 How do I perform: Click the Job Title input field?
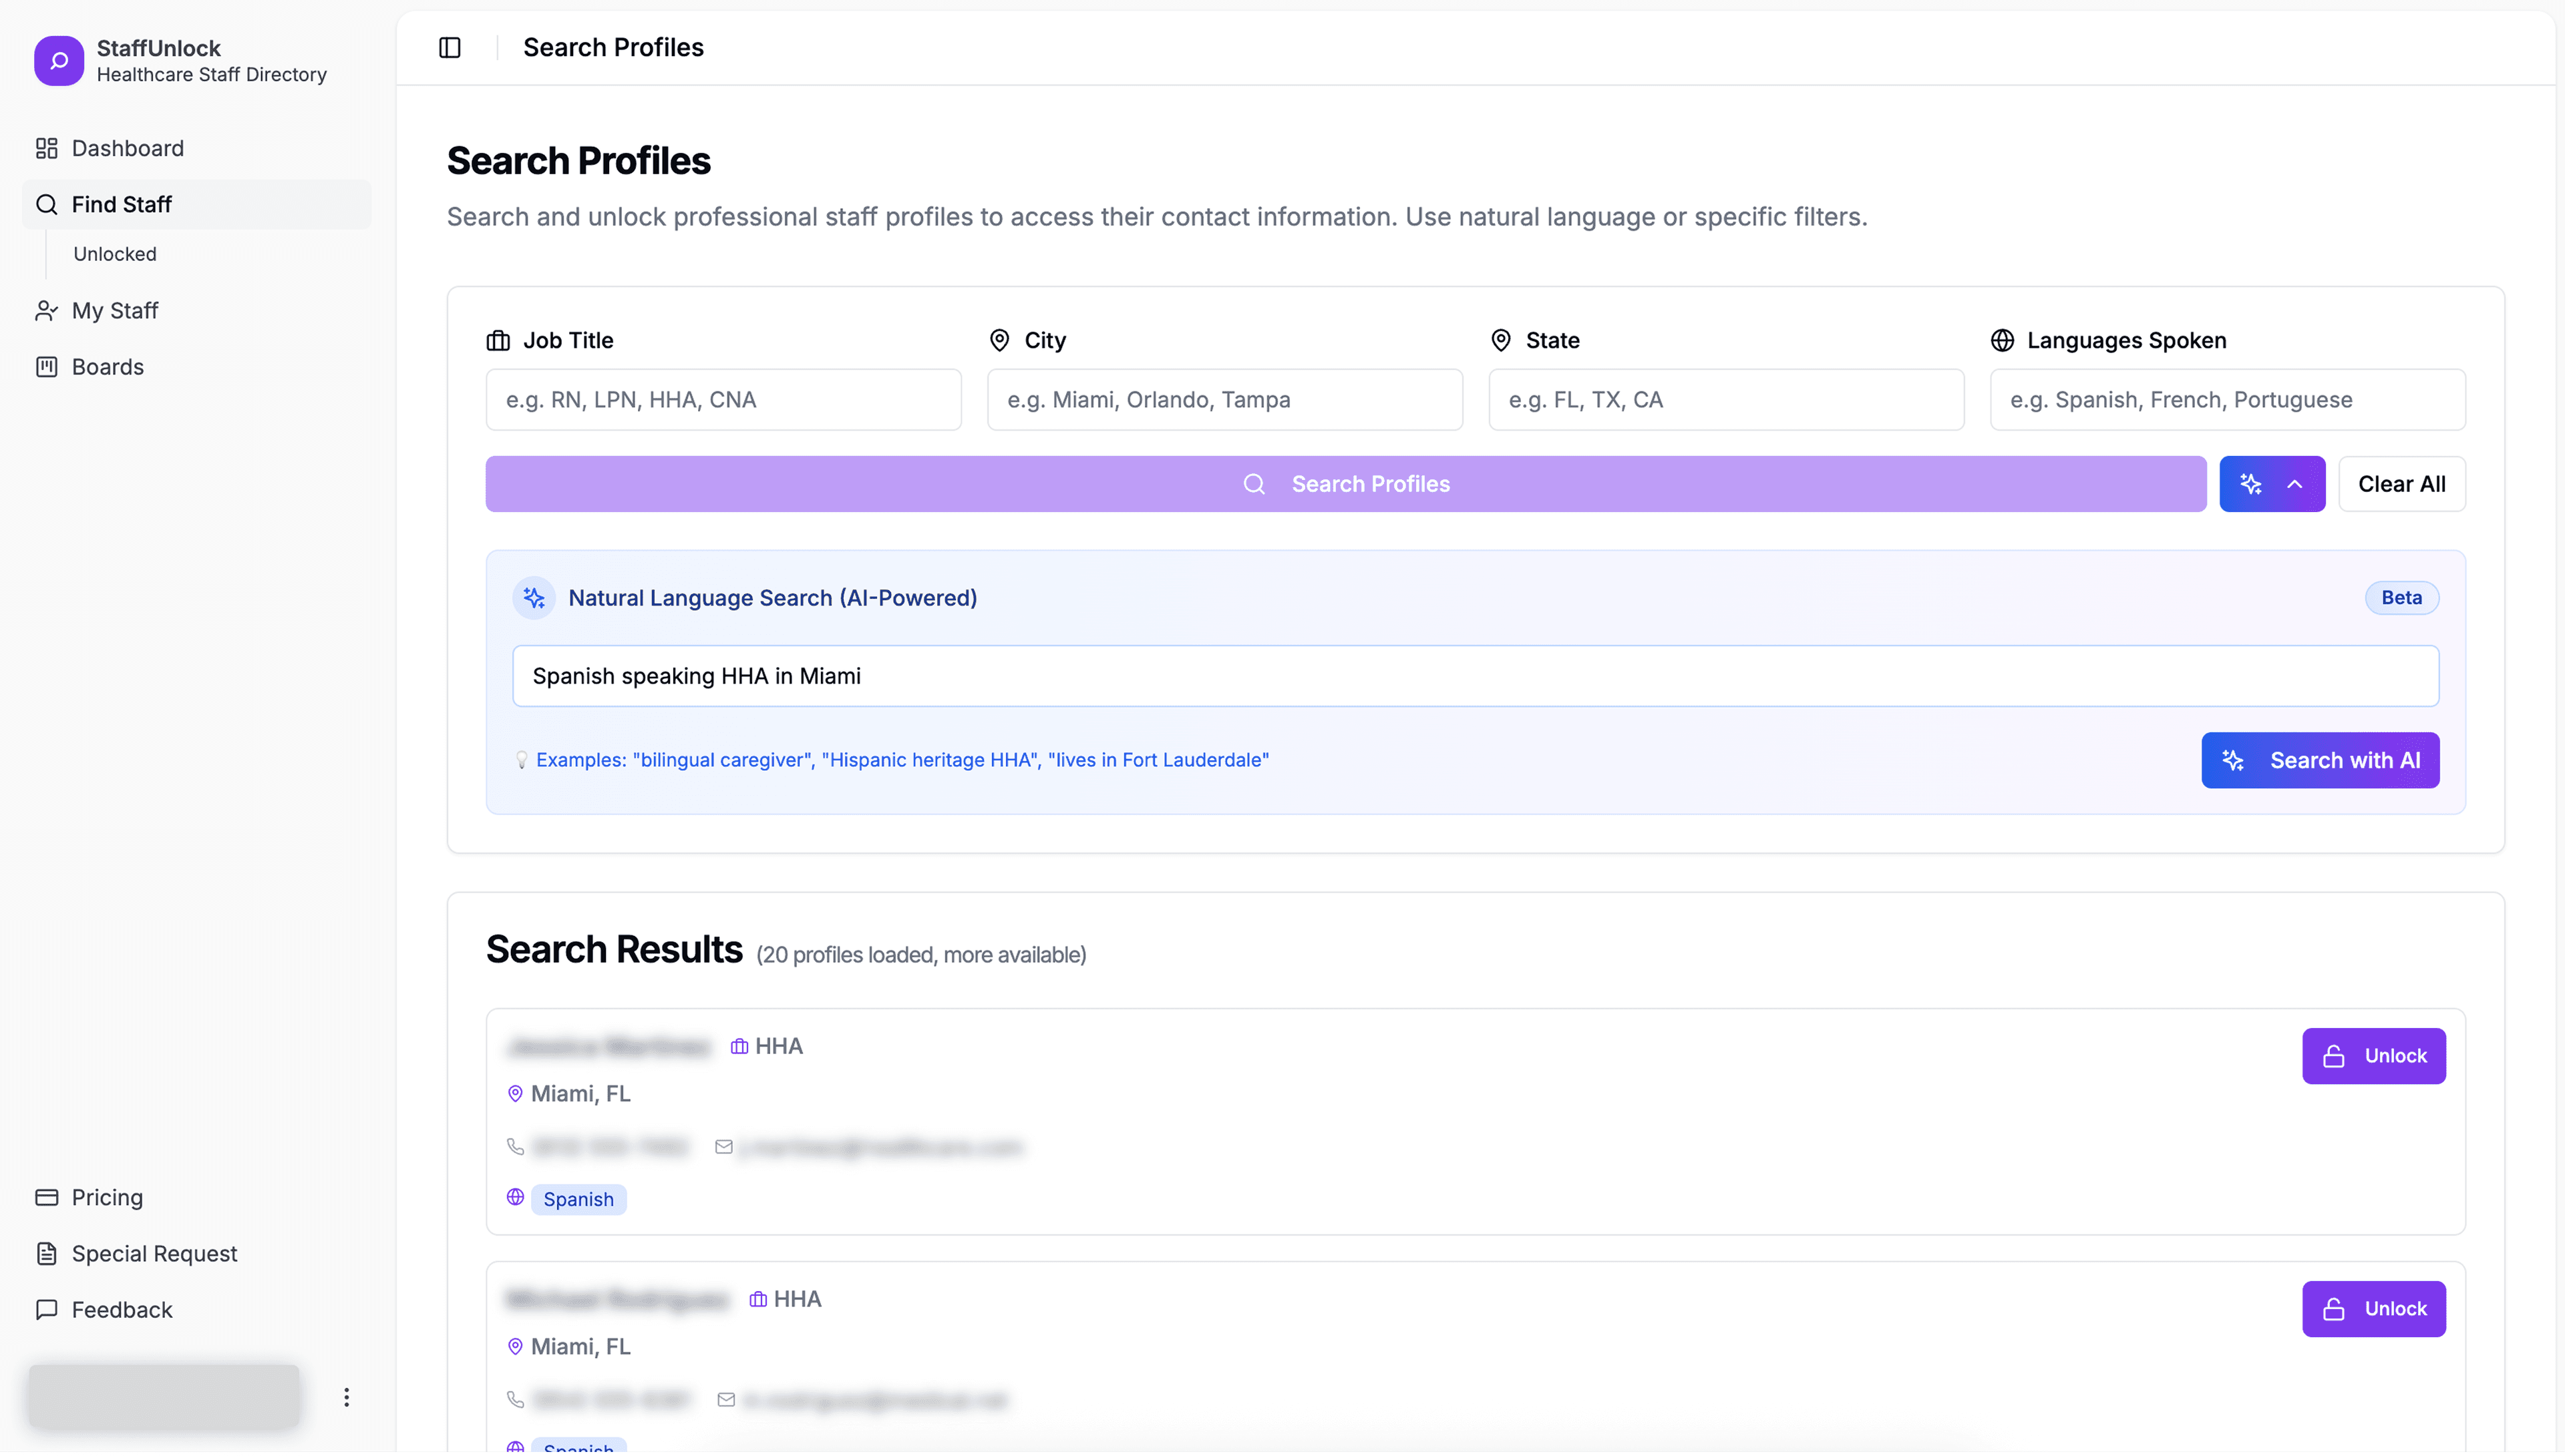[x=722, y=399]
